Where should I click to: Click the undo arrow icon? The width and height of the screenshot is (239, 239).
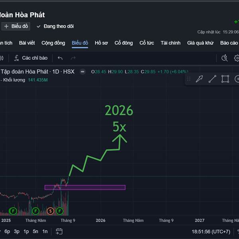[x=60, y=58]
